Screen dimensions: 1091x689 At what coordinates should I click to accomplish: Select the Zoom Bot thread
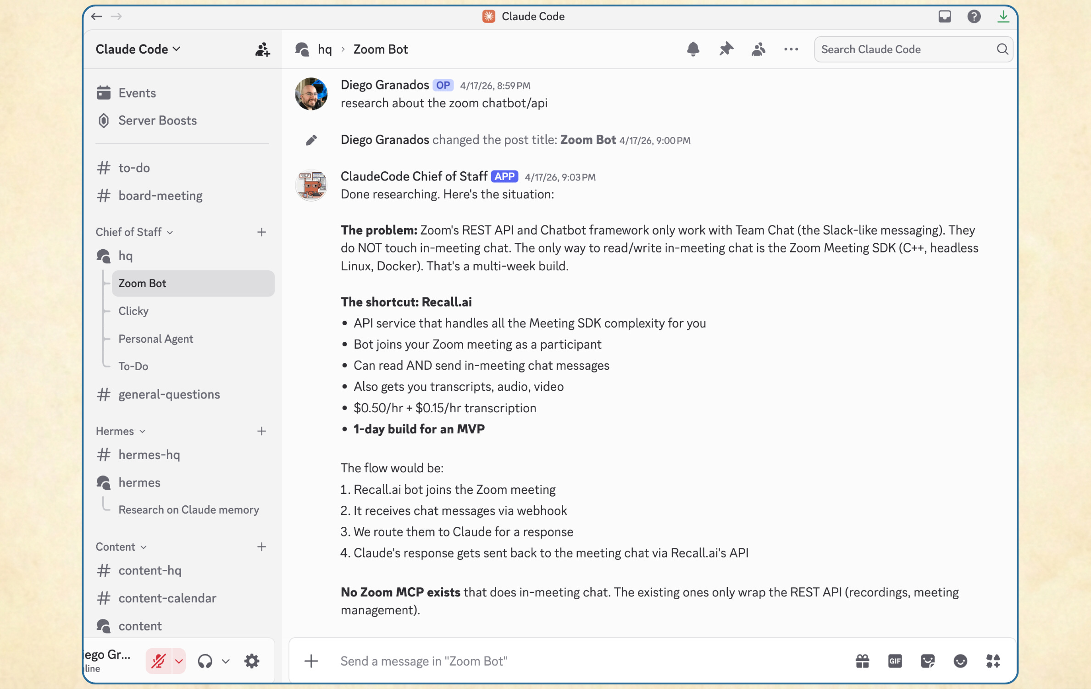[x=193, y=283]
